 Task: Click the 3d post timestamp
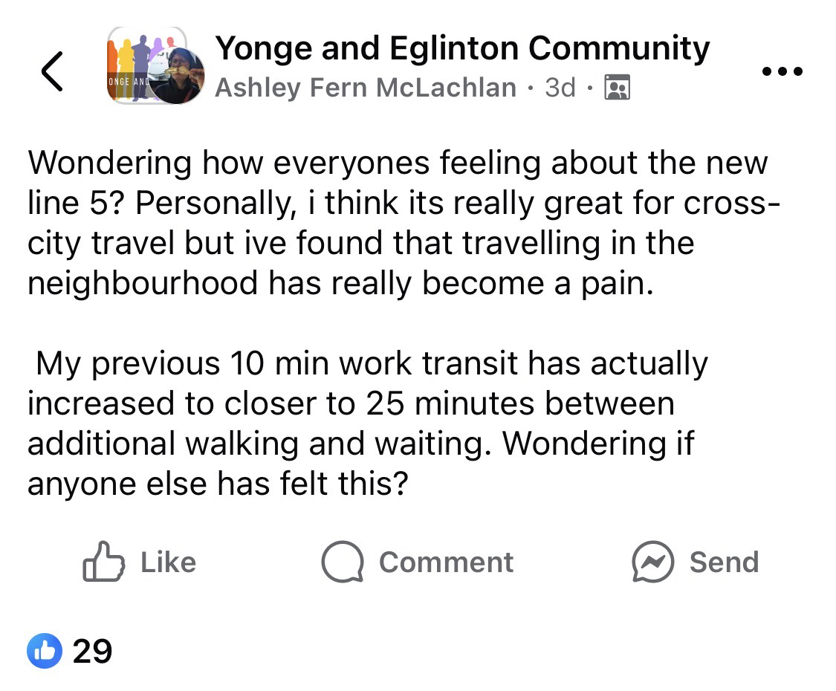[x=560, y=88]
